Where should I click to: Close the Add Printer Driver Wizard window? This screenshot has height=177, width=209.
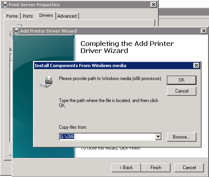(x=203, y=31)
